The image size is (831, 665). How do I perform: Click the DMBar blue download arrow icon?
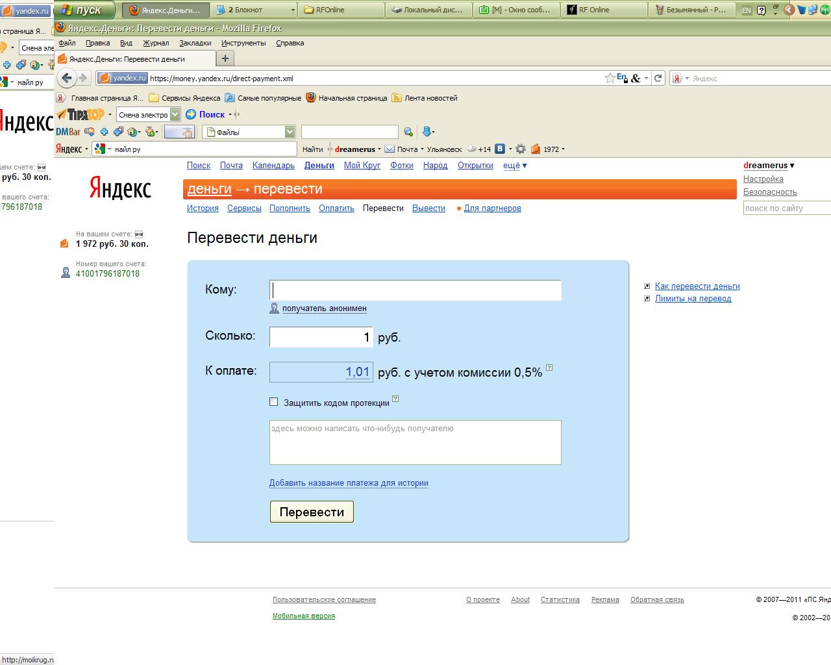point(427,132)
